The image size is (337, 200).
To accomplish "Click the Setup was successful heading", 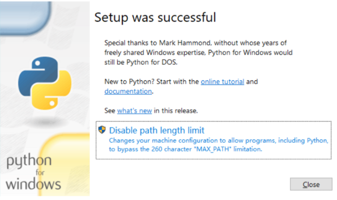I will click(155, 17).
